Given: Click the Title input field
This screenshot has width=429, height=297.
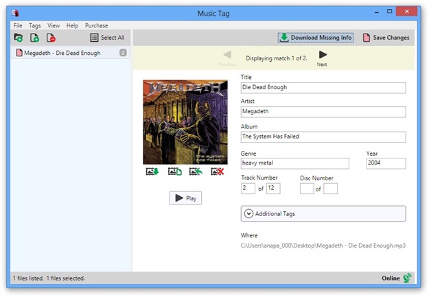Looking at the screenshot, I should tap(323, 88).
